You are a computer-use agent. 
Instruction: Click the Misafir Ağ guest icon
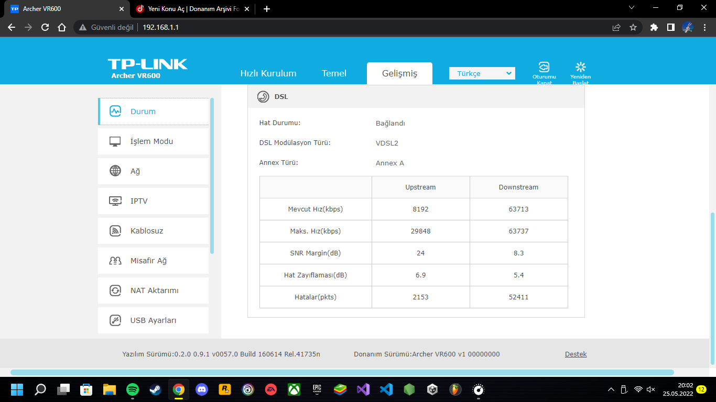coord(115,261)
